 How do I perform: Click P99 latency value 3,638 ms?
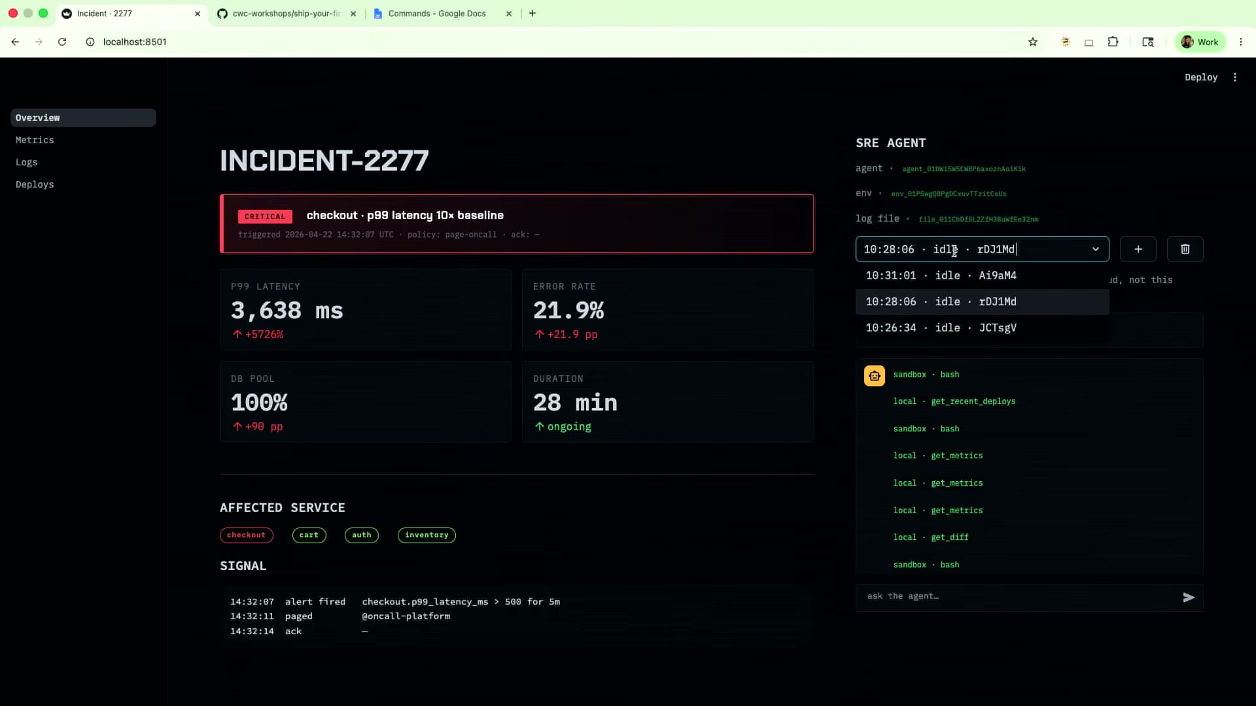pos(287,311)
